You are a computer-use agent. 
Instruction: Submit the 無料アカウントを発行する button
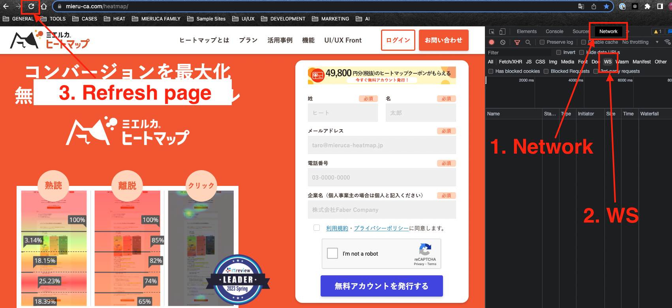pos(382,286)
